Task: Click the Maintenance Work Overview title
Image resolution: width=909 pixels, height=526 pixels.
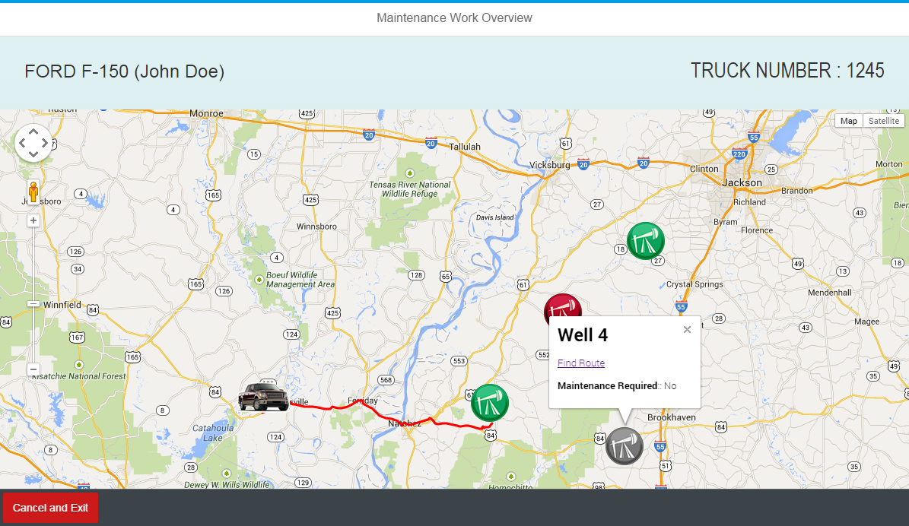Action: pos(455,18)
